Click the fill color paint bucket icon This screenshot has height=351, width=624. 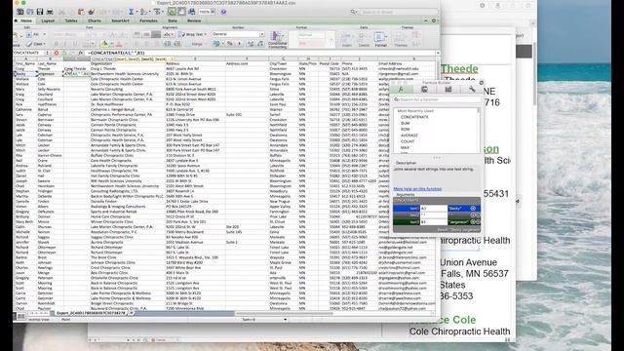tap(104, 44)
